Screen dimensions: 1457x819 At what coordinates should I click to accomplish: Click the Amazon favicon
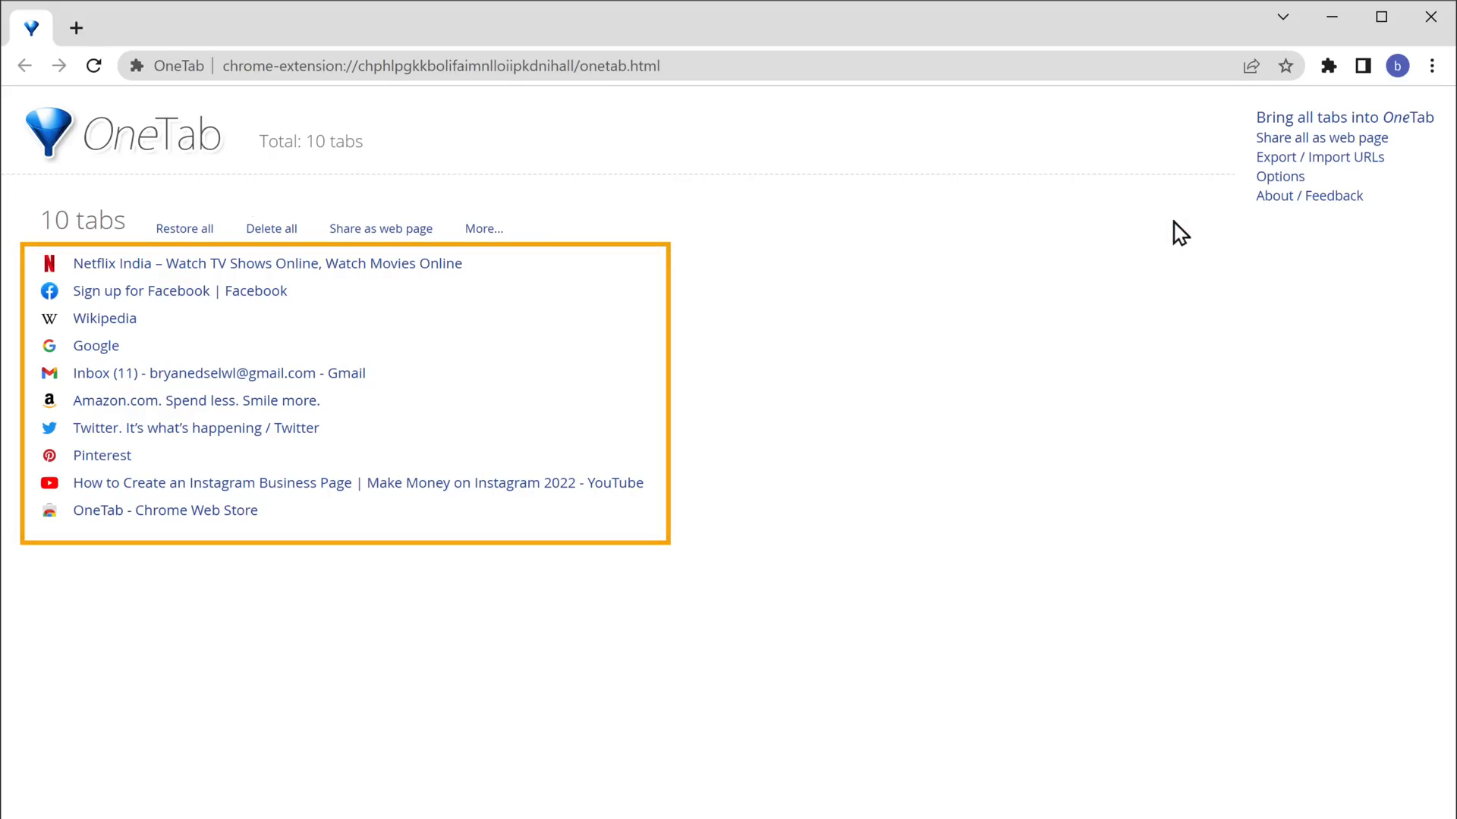[49, 400]
